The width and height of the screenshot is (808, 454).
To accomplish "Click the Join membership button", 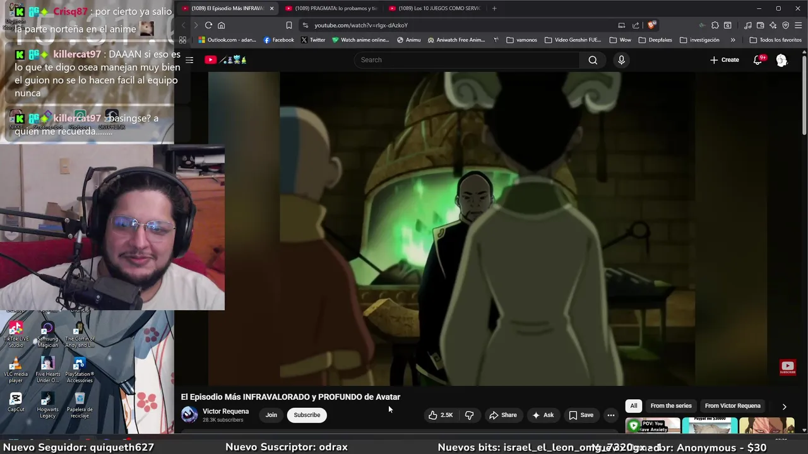I will click(x=271, y=415).
